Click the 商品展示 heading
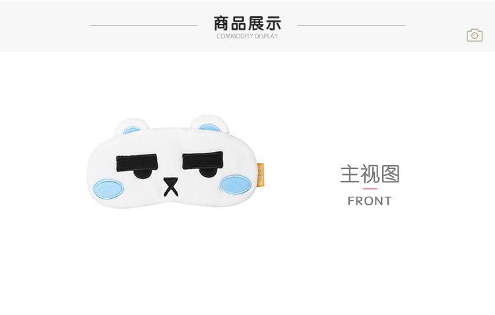 [x=247, y=23]
